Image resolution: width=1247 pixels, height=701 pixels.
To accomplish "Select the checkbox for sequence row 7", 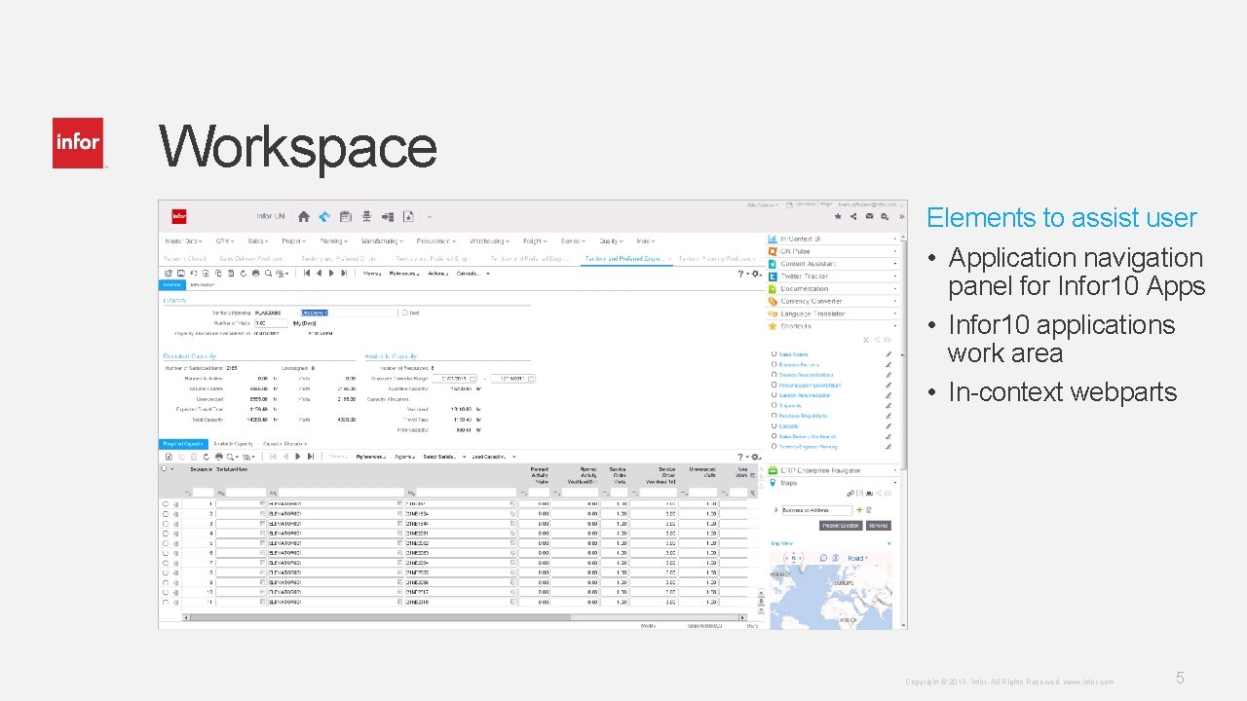I will 165,563.
